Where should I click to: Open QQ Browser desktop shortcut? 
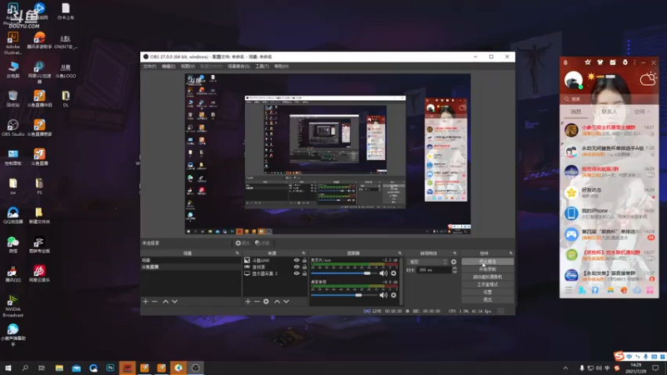pyautogui.click(x=13, y=215)
